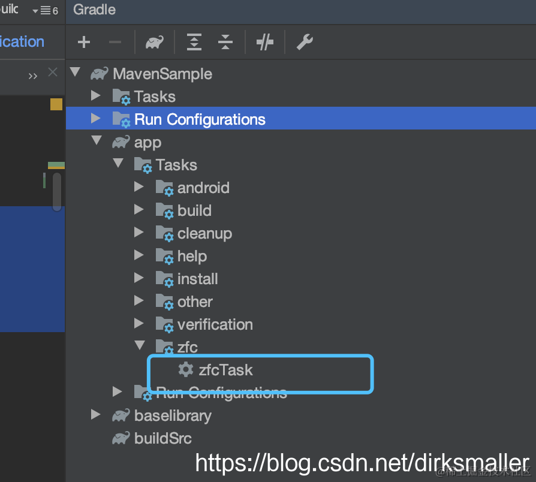Select the install text label
The height and width of the screenshot is (482, 536).
point(198,279)
